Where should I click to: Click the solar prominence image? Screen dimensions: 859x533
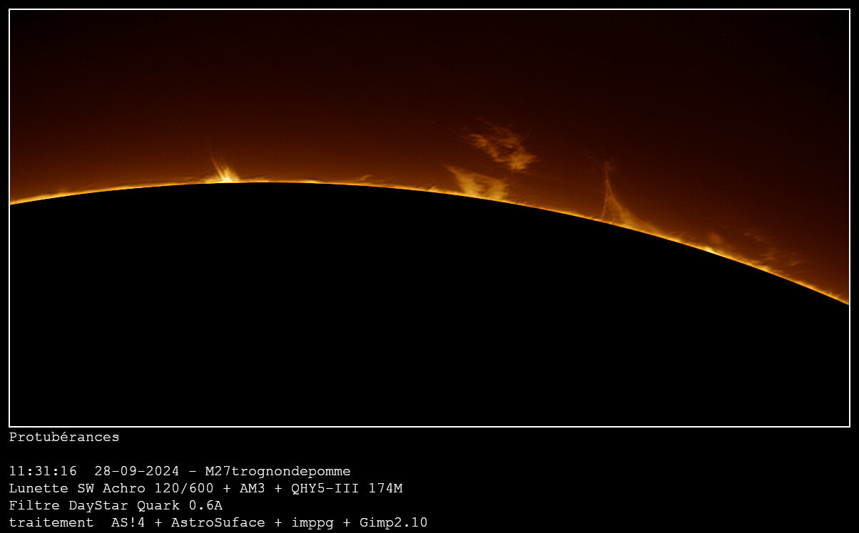pos(429,218)
